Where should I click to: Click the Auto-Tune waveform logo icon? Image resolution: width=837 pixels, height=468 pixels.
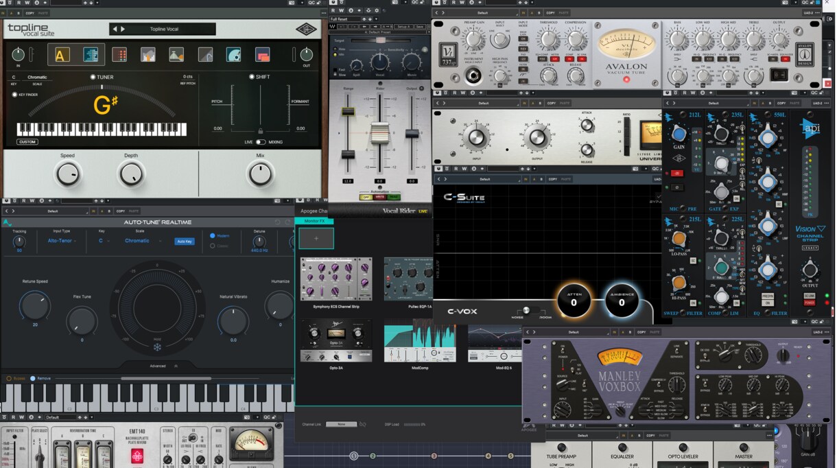7,222
